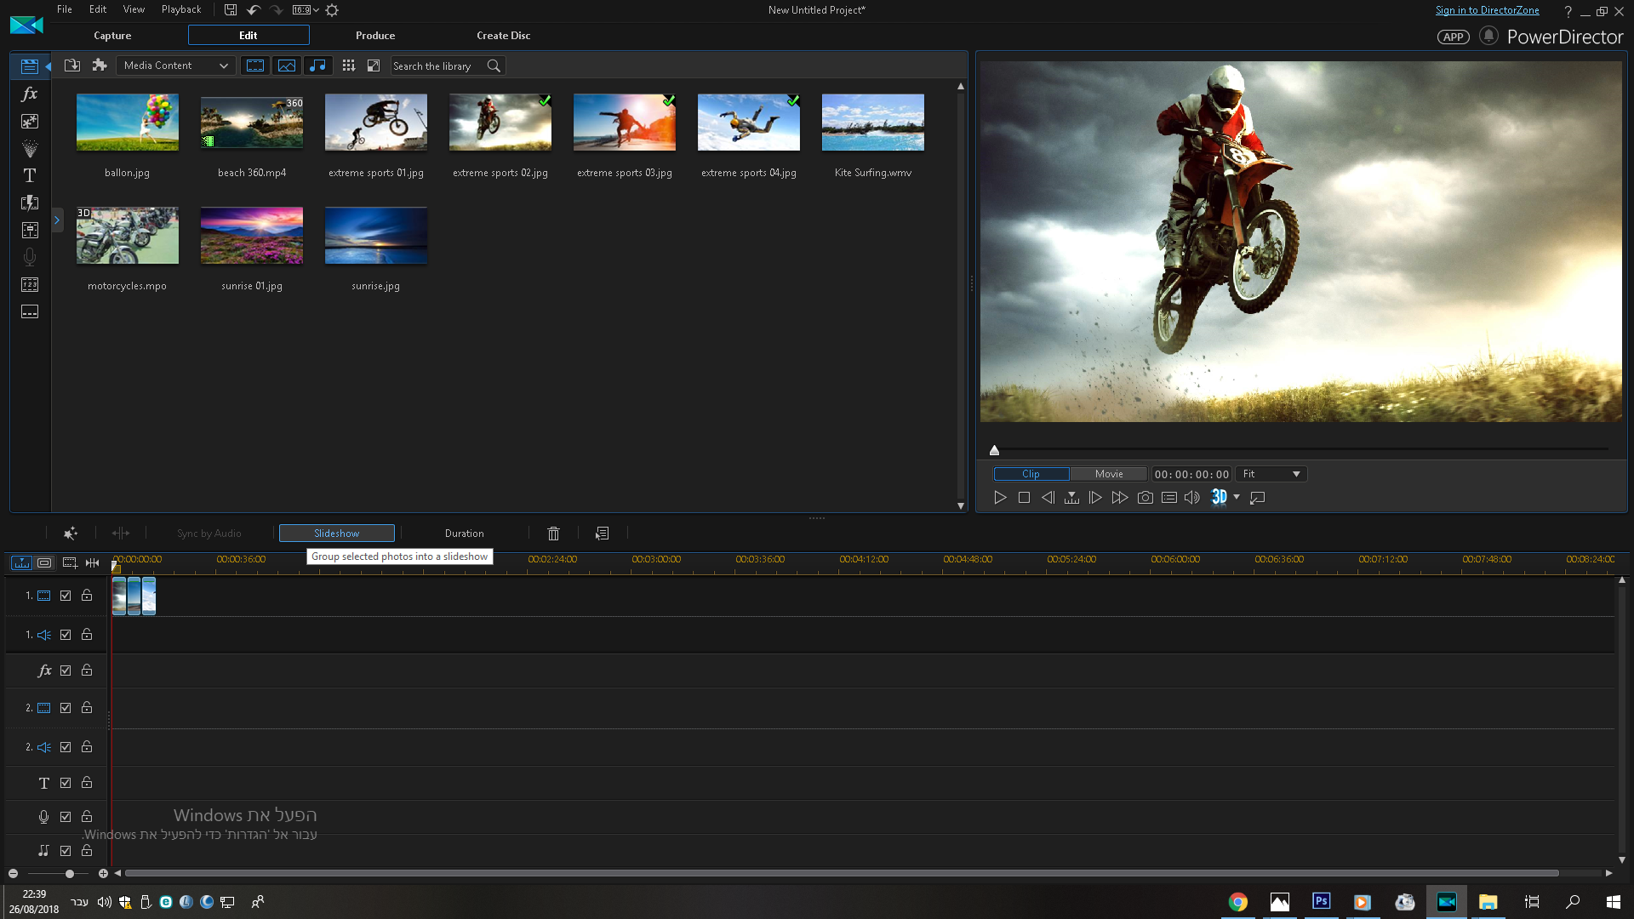Viewport: 1634px width, 919px height.
Task: Click the timeline zoom slider handle
Action: point(70,874)
